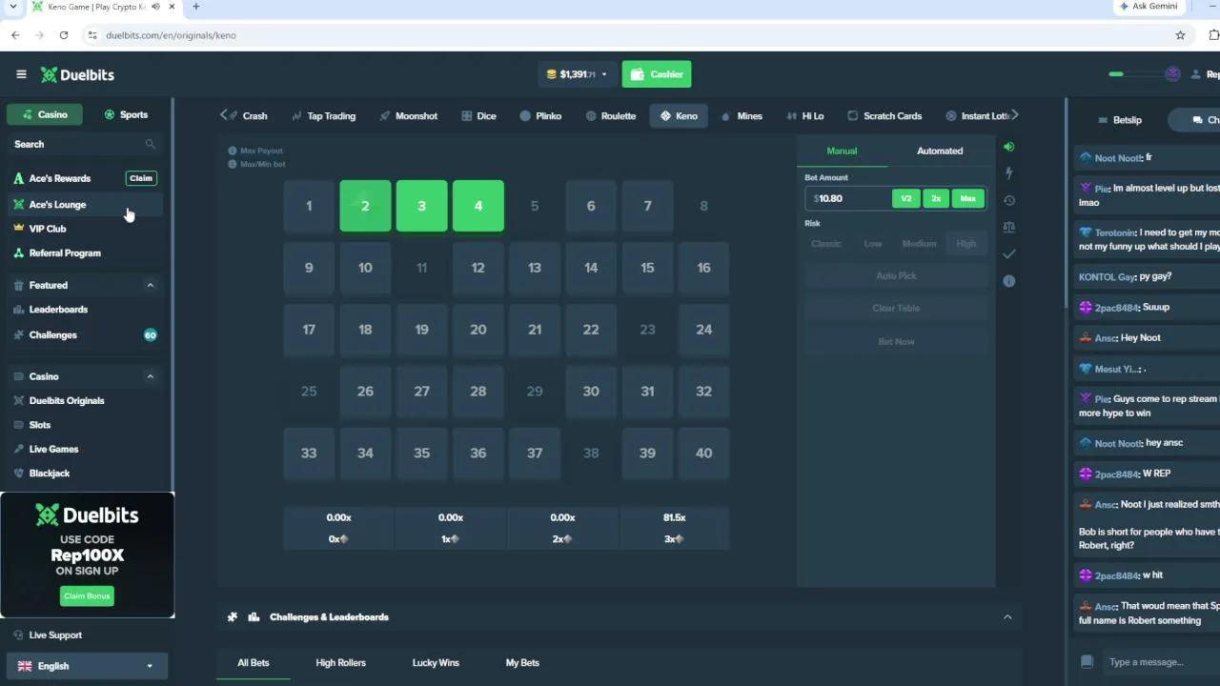Click Max Payout info icon
1220x686 pixels.
233,151
